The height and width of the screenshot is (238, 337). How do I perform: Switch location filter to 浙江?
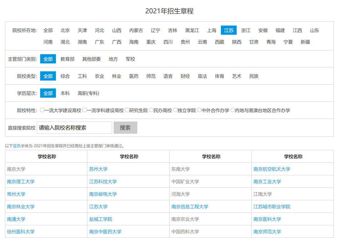point(246,30)
